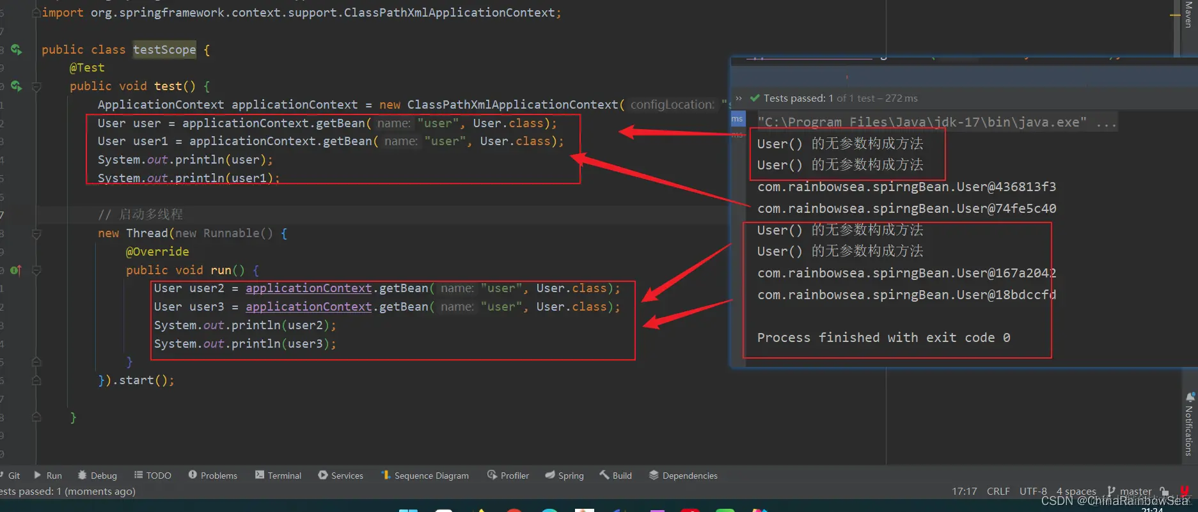This screenshot has width=1198, height=512.
Task: Click the System.out.println(user2) line
Action: [x=245, y=325]
